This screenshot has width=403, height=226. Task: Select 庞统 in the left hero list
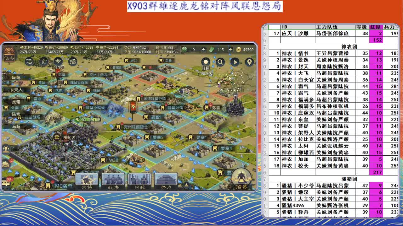pos(16,78)
